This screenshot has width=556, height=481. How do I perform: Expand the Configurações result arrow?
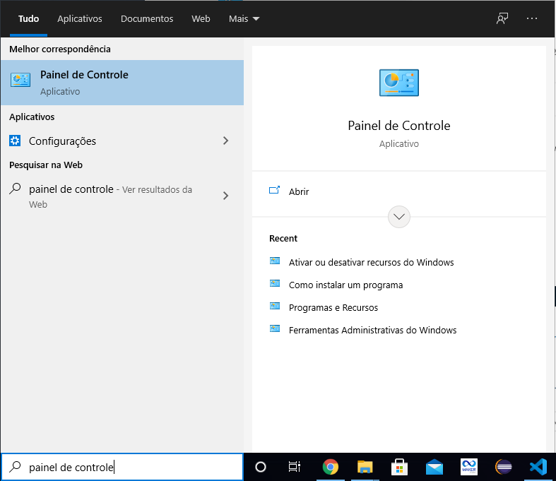(226, 141)
